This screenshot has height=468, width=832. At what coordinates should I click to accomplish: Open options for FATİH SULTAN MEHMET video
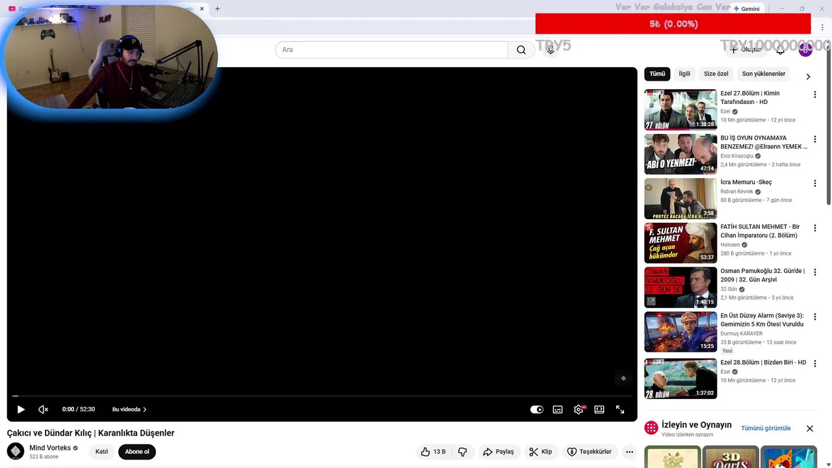[814, 228]
